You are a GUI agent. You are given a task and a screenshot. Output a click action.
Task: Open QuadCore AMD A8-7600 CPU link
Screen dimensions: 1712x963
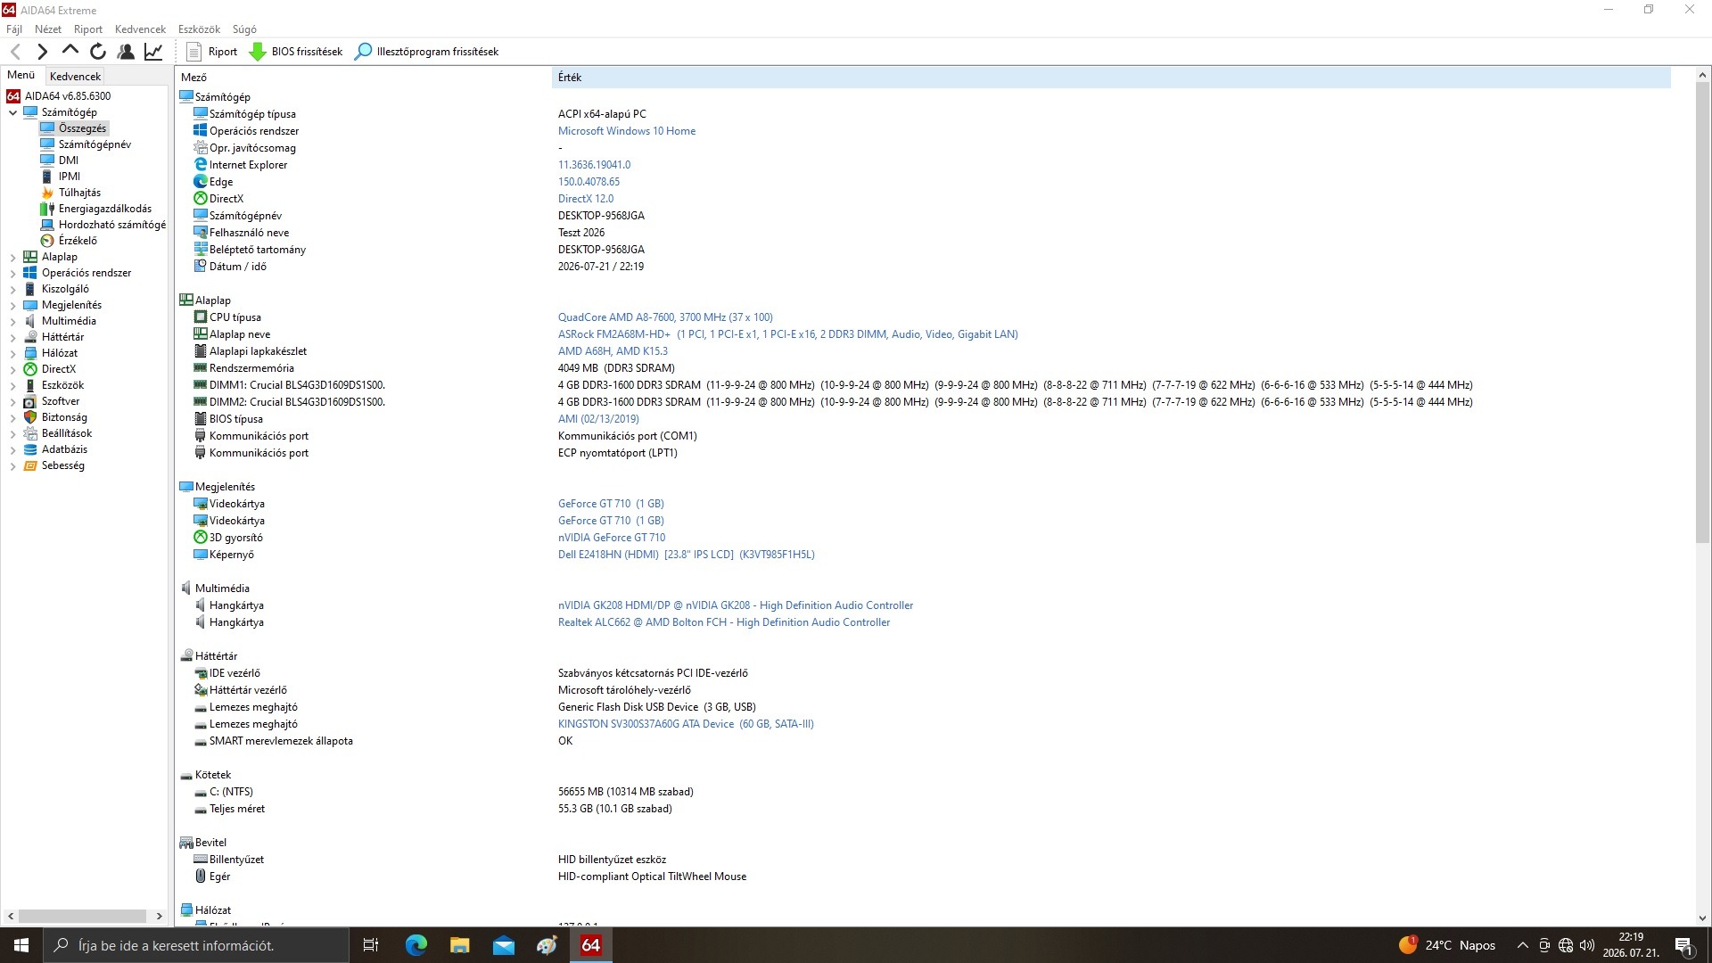[x=665, y=317]
